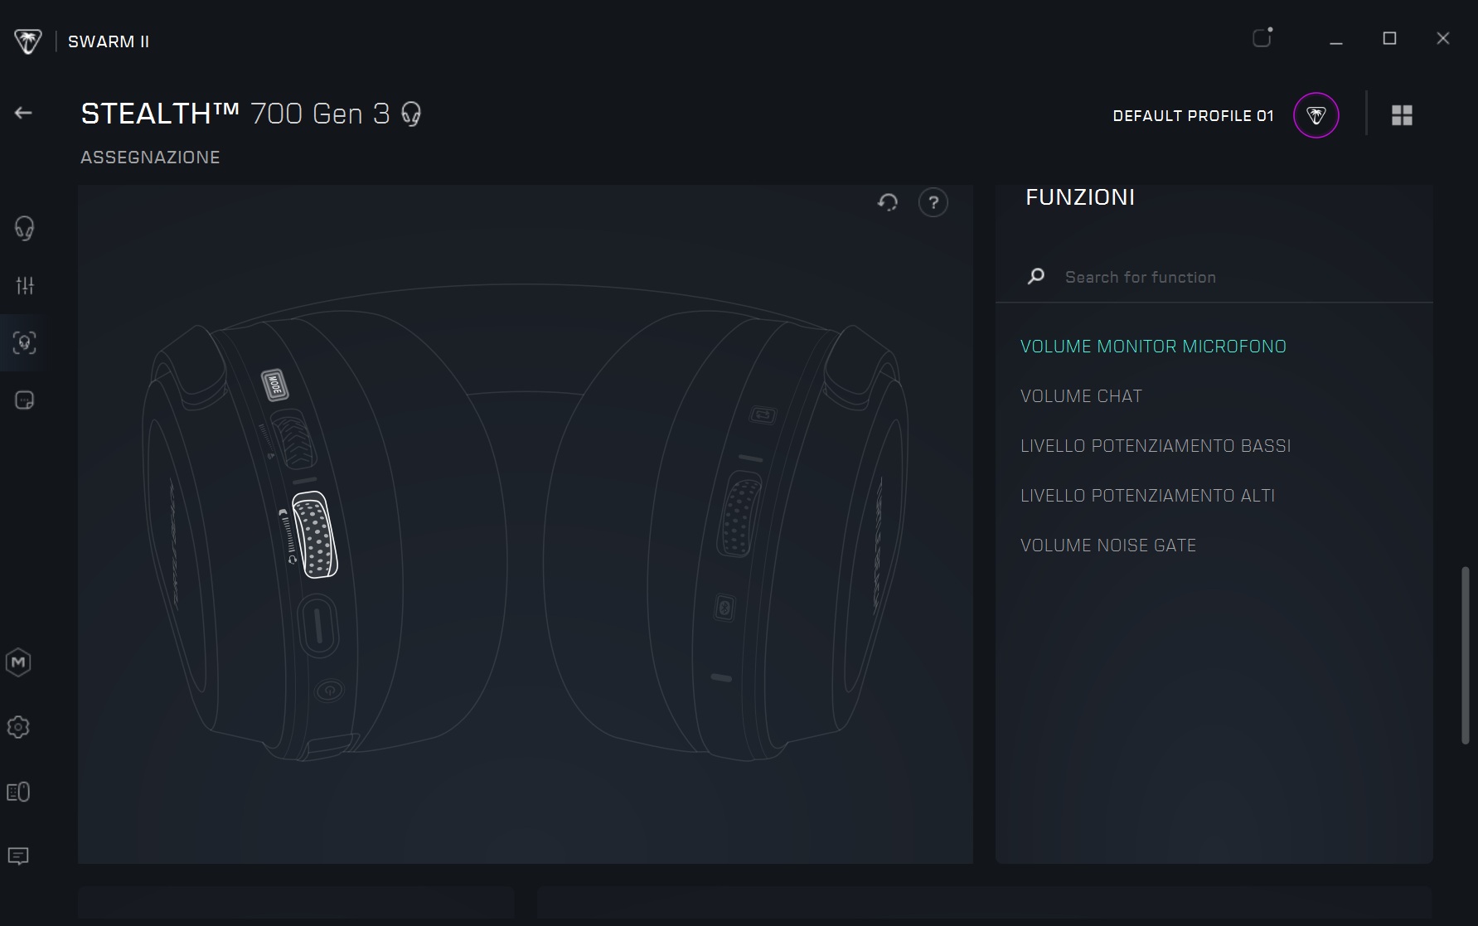Open the grid view device icon
Image resolution: width=1478 pixels, height=926 pixels.
point(1402,115)
